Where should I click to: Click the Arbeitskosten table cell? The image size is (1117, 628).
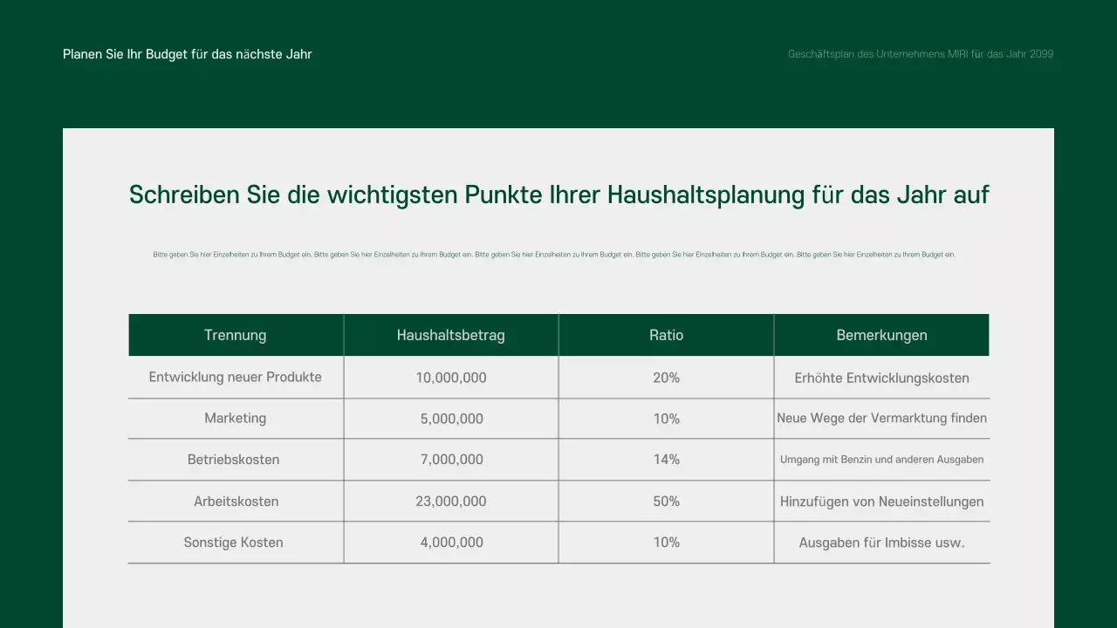coord(236,501)
